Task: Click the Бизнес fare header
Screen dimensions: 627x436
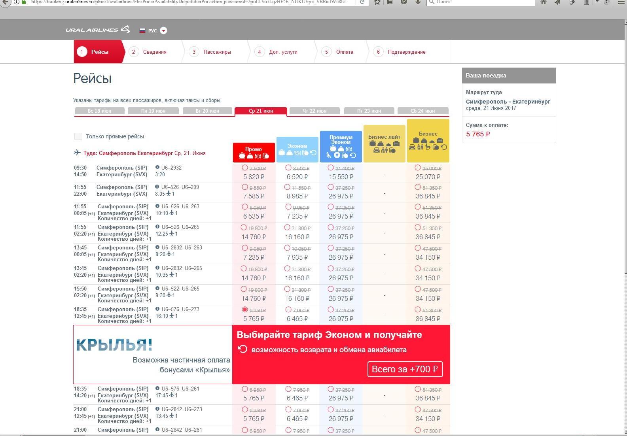Action: [x=428, y=141]
